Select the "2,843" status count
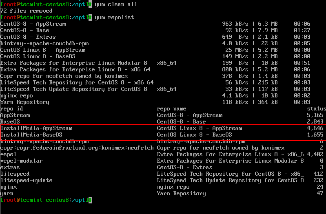The height and width of the screenshot is (214, 326). [315, 121]
